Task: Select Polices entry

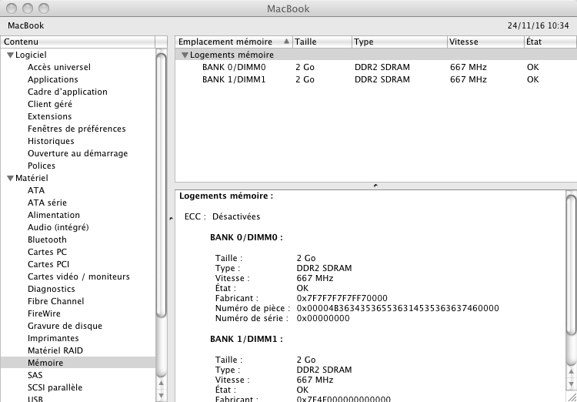Action: 42,166
